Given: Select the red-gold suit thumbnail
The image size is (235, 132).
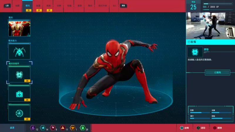Looking at the screenshot, I should tap(19, 28).
